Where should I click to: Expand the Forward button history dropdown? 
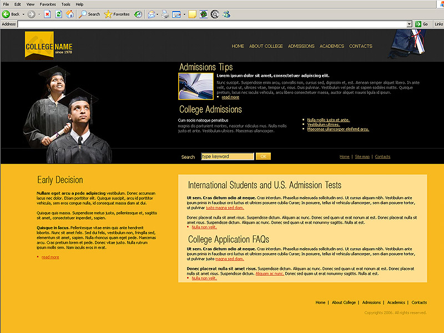point(38,14)
